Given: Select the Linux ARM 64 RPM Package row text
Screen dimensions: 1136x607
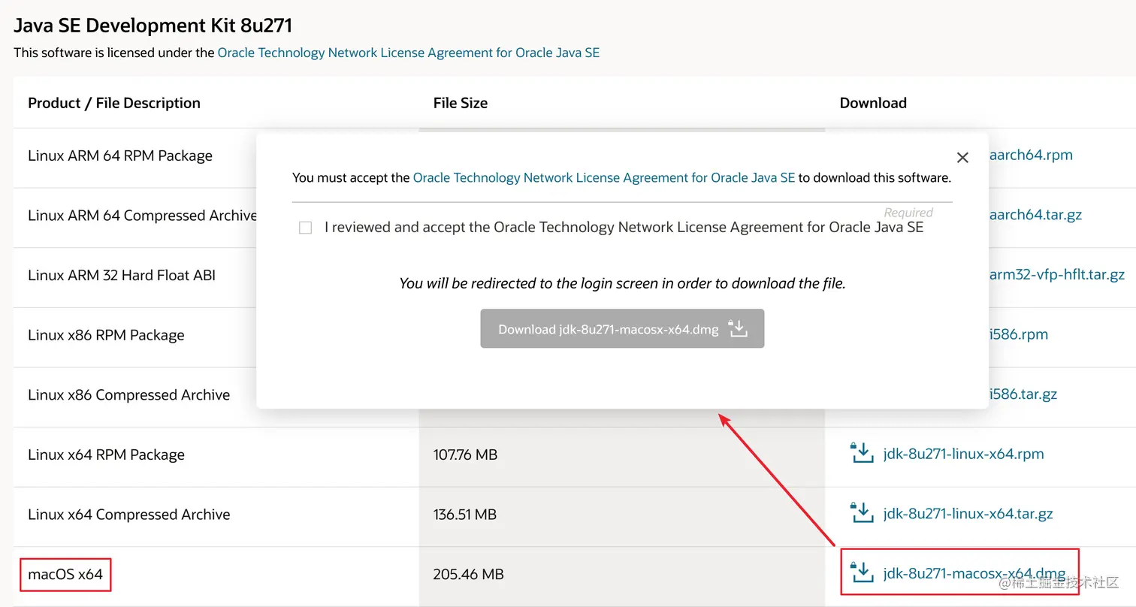Looking at the screenshot, I should (120, 156).
